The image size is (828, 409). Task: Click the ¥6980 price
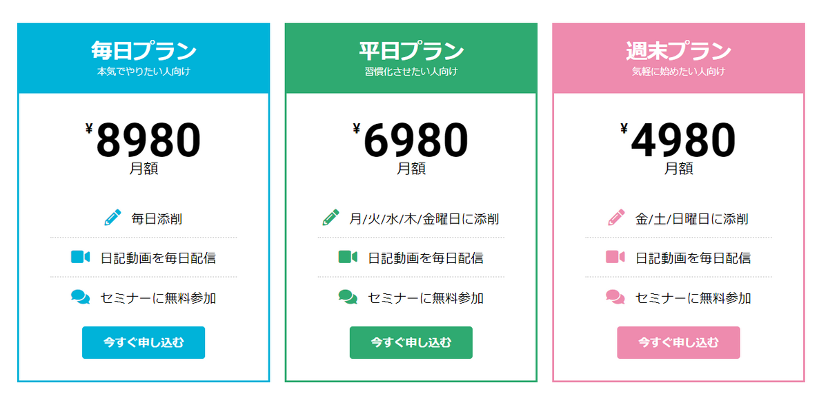pyautogui.click(x=411, y=140)
